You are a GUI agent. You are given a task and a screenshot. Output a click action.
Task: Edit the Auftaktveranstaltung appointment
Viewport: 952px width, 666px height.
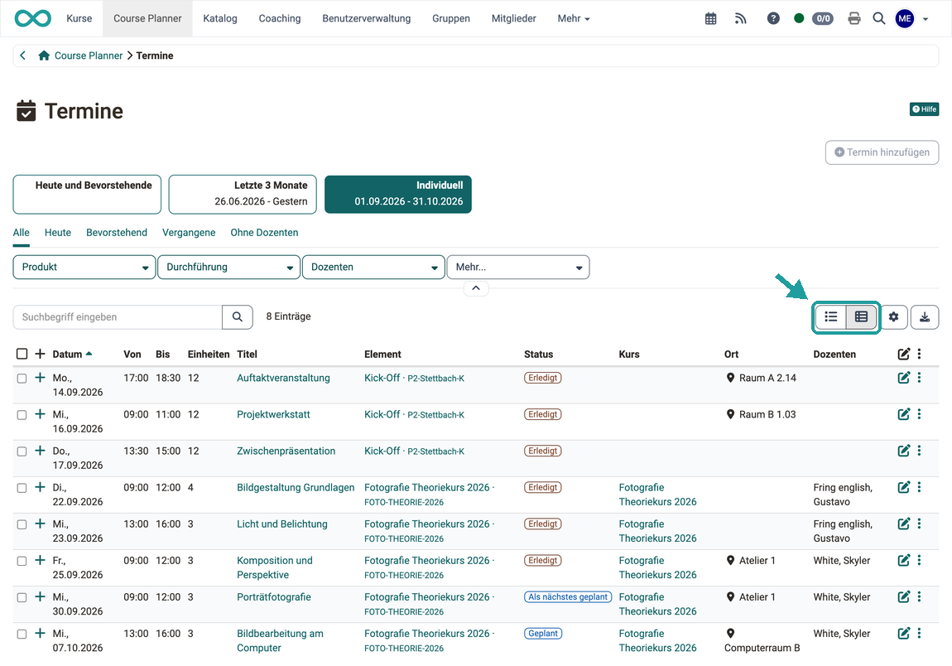[903, 378]
